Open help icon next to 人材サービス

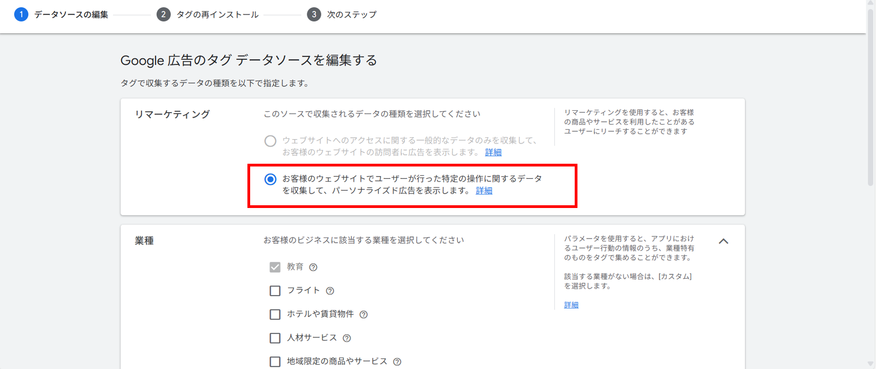[x=347, y=338]
